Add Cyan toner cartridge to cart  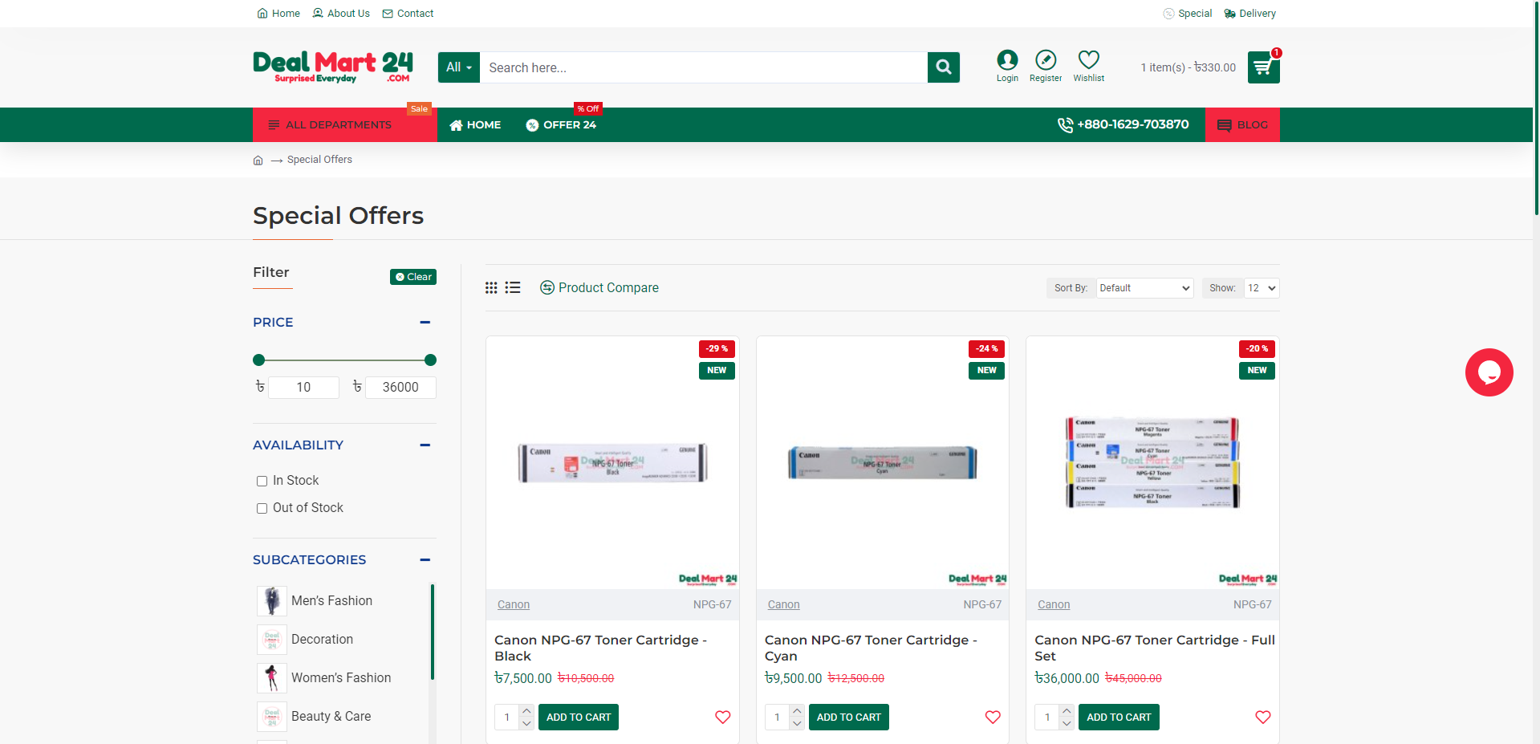[849, 717]
